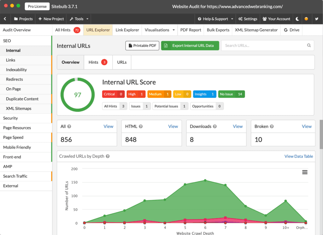Toggle dark mode moon icon
The width and height of the screenshot is (323, 235).
pos(297,19)
